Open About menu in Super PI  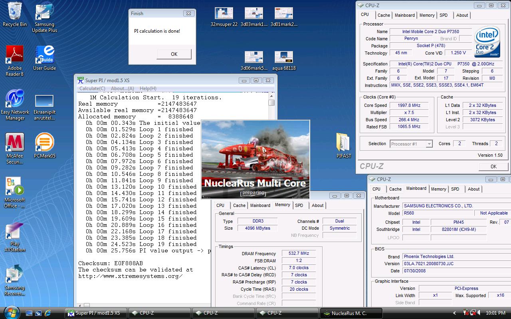(x=122, y=89)
